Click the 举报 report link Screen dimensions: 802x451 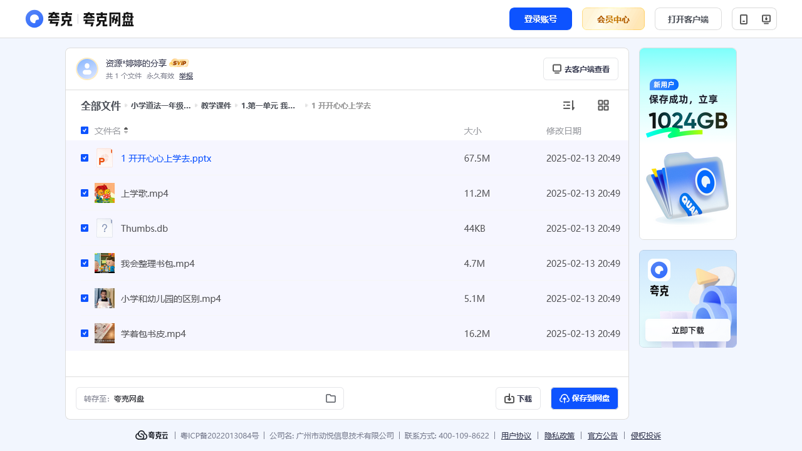pos(186,76)
